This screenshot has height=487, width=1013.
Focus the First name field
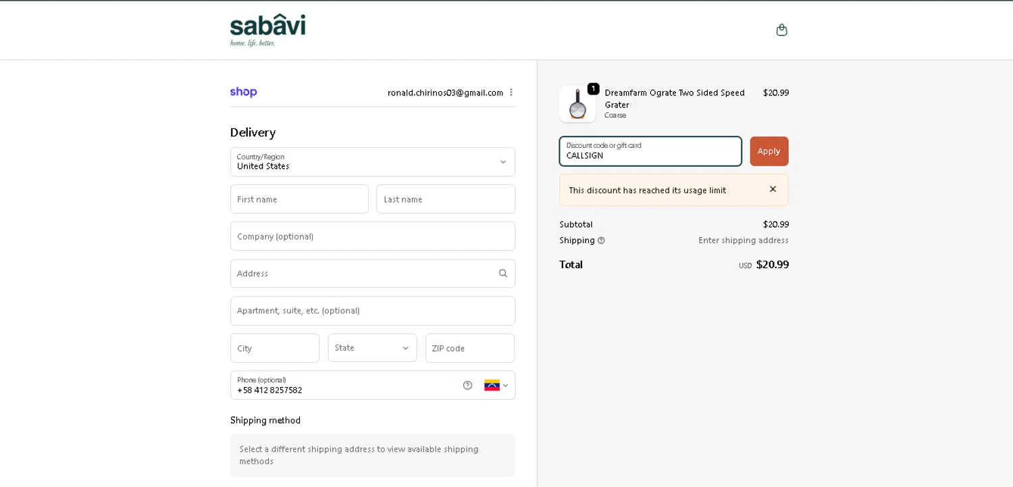click(299, 199)
